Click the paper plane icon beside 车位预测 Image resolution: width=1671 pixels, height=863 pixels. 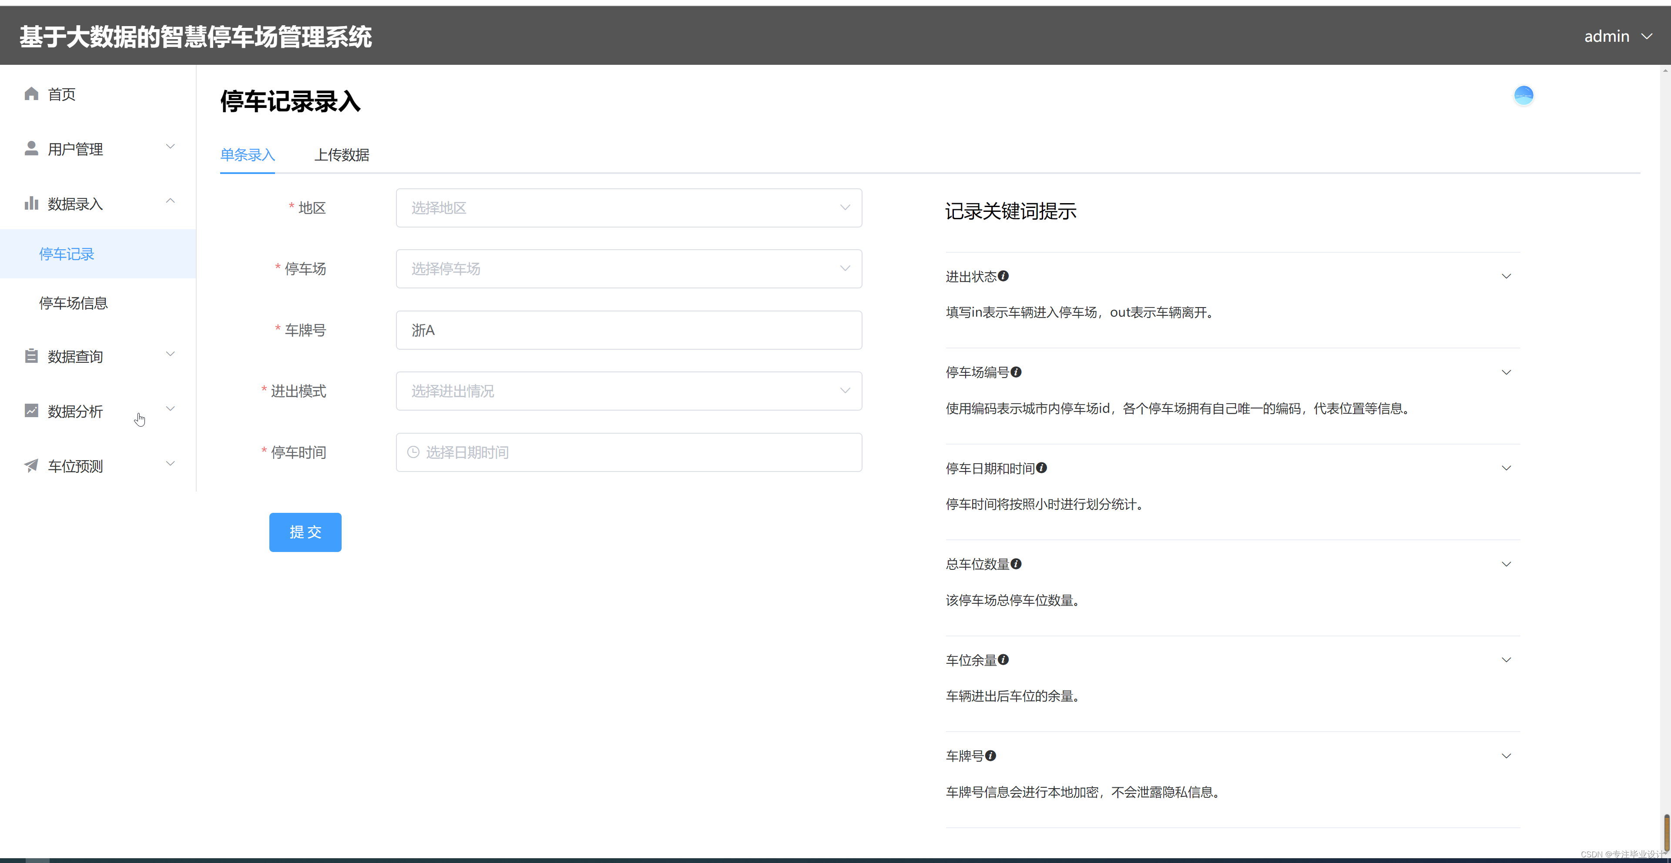pyautogui.click(x=31, y=465)
